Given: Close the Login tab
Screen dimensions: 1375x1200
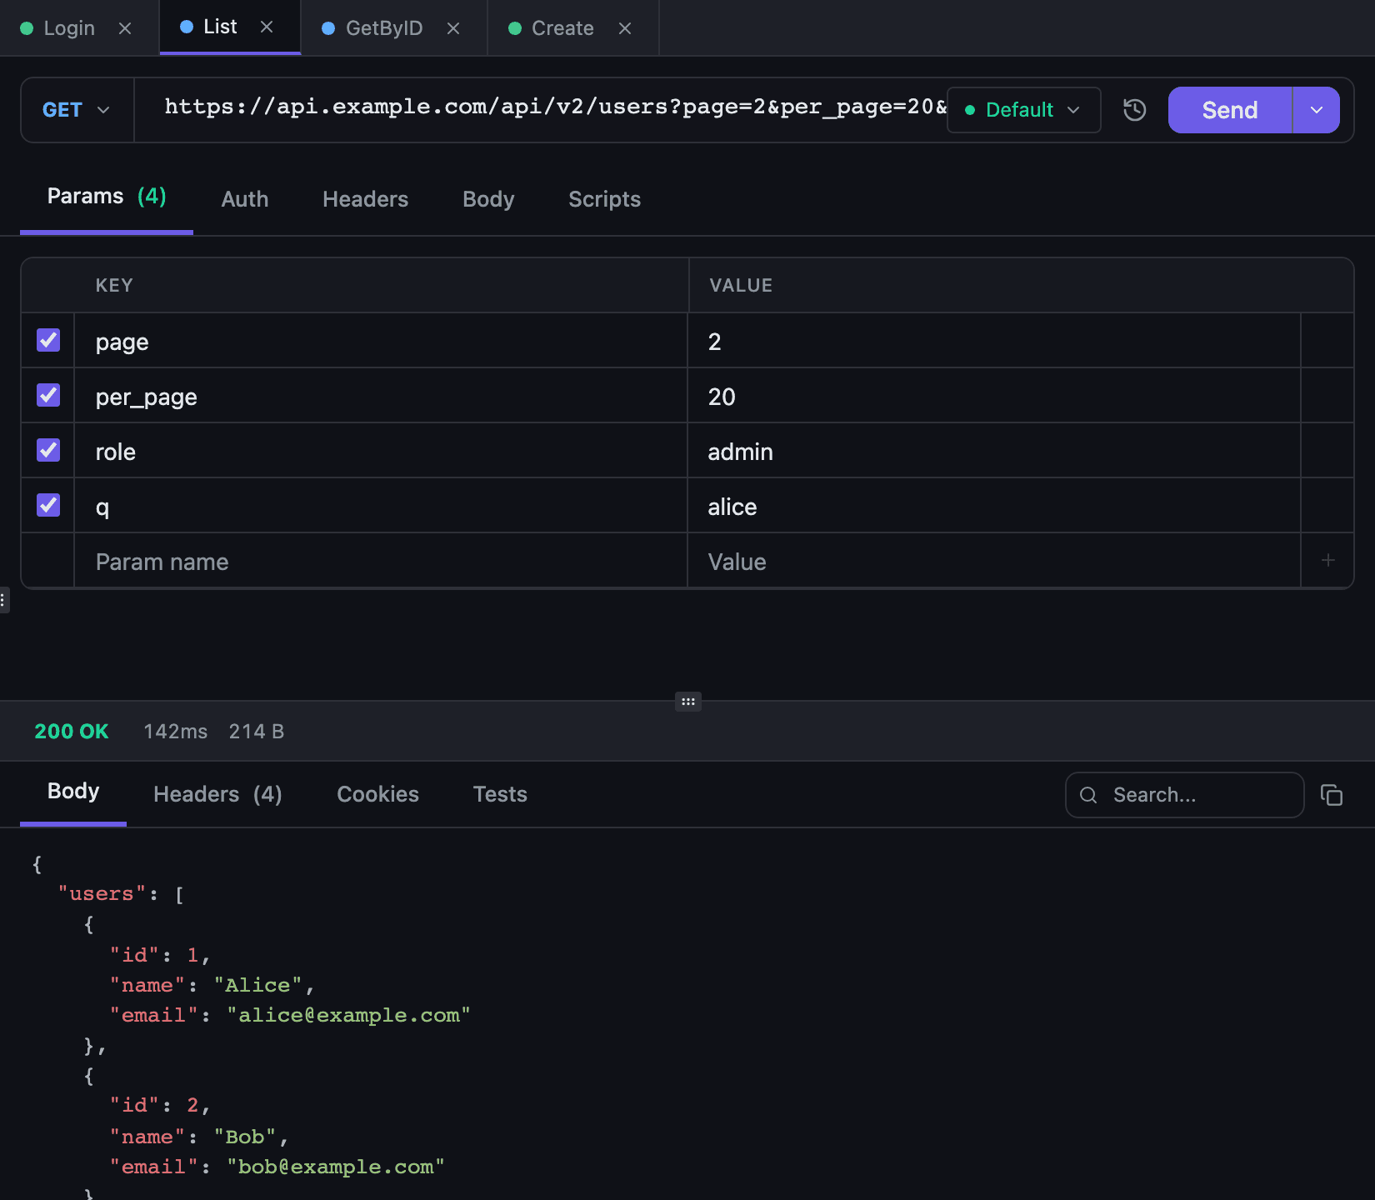Looking at the screenshot, I should coord(125,28).
